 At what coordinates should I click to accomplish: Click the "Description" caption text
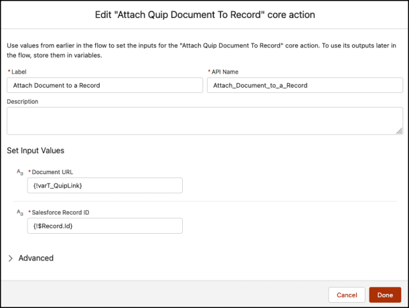pos(22,101)
